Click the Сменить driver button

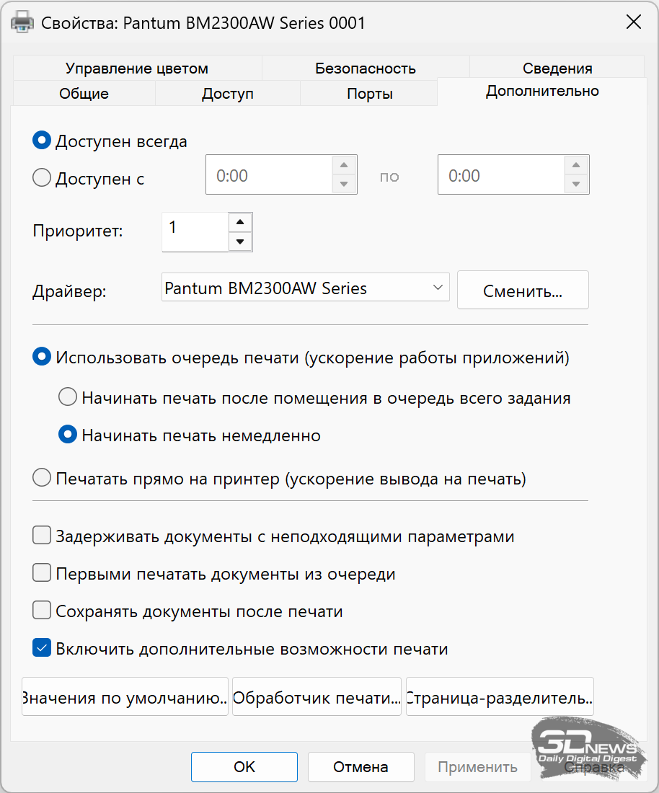click(x=523, y=291)
